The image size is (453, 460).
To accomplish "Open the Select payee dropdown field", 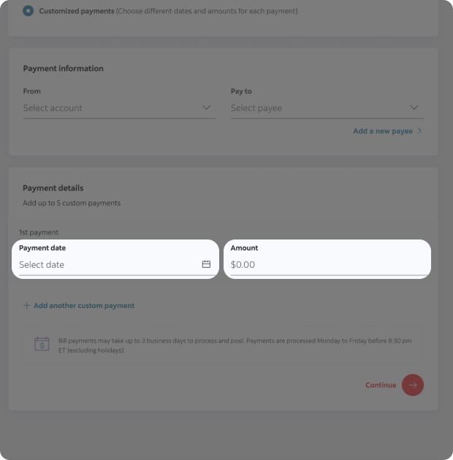I will (318, 108).
